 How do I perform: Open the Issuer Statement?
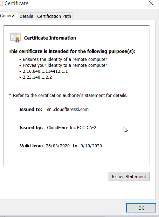point(129,176)
